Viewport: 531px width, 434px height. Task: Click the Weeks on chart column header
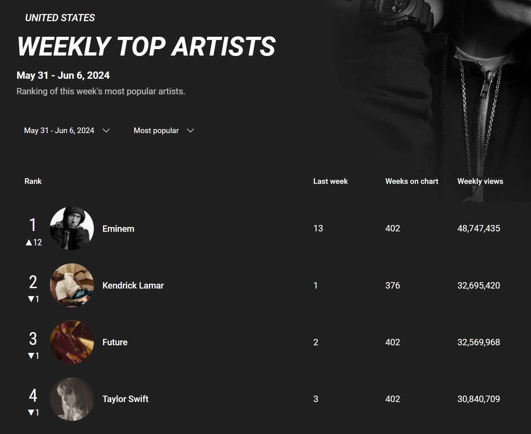pyautogui.click(x=412, y=181)
